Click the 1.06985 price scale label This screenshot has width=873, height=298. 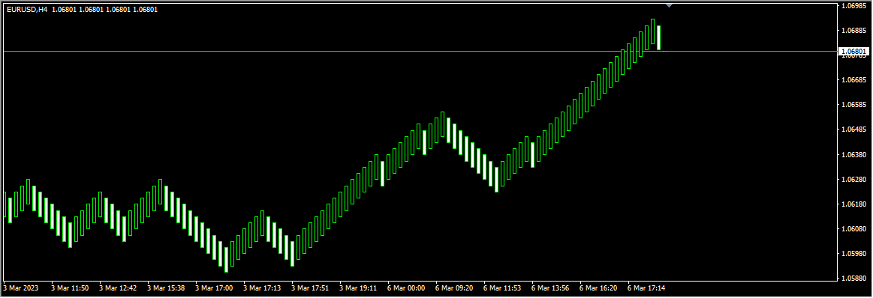[855, 5]
